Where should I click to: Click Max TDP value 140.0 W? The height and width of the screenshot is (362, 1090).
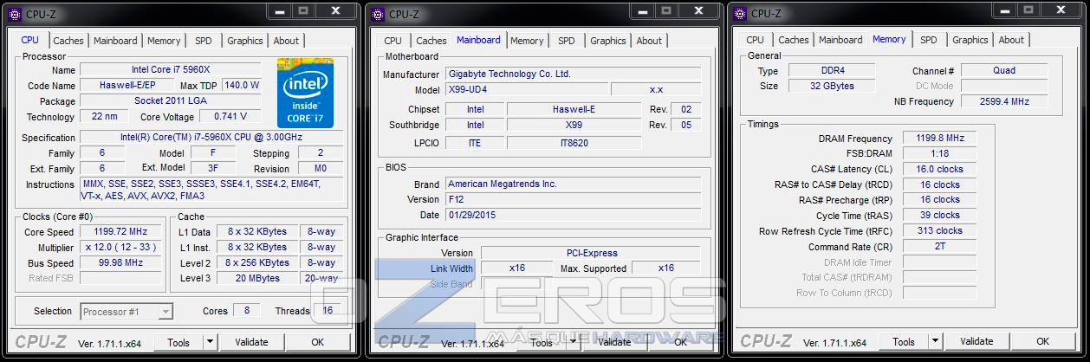pyautogui.click(x=242, y=86)
